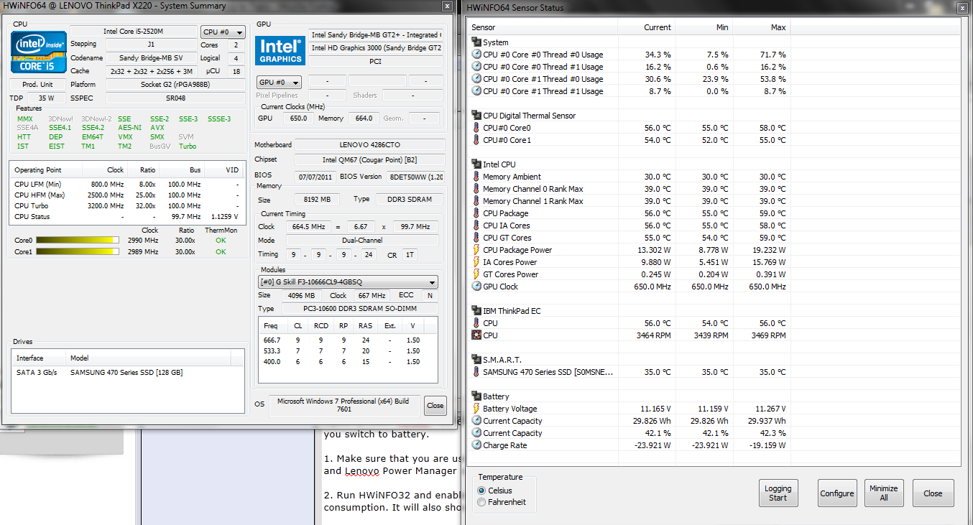Open the Configure button in sensor window
The width and height of the screenshot is (973, 525).
tap(837, 493)
